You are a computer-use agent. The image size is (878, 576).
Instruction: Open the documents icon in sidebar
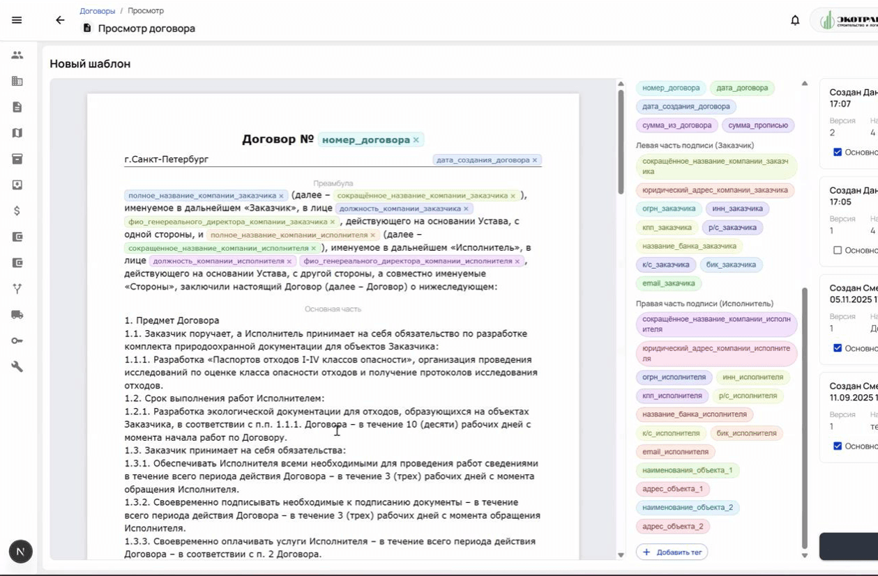tap(17, 107)
